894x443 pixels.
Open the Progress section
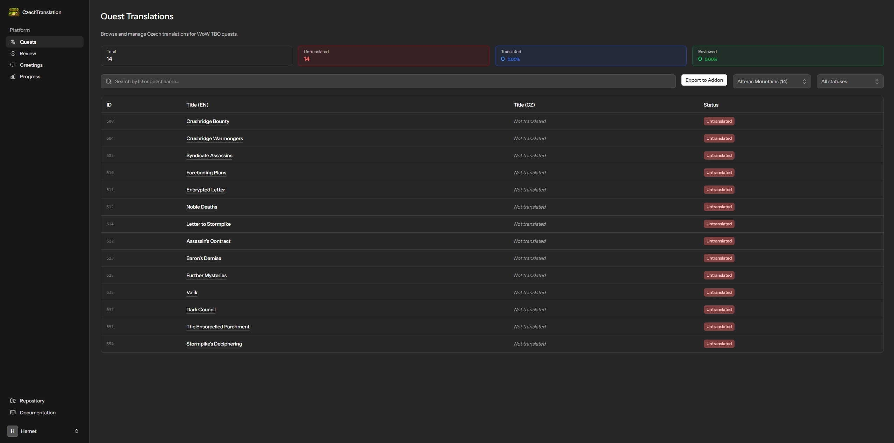(x=30, y=77)
